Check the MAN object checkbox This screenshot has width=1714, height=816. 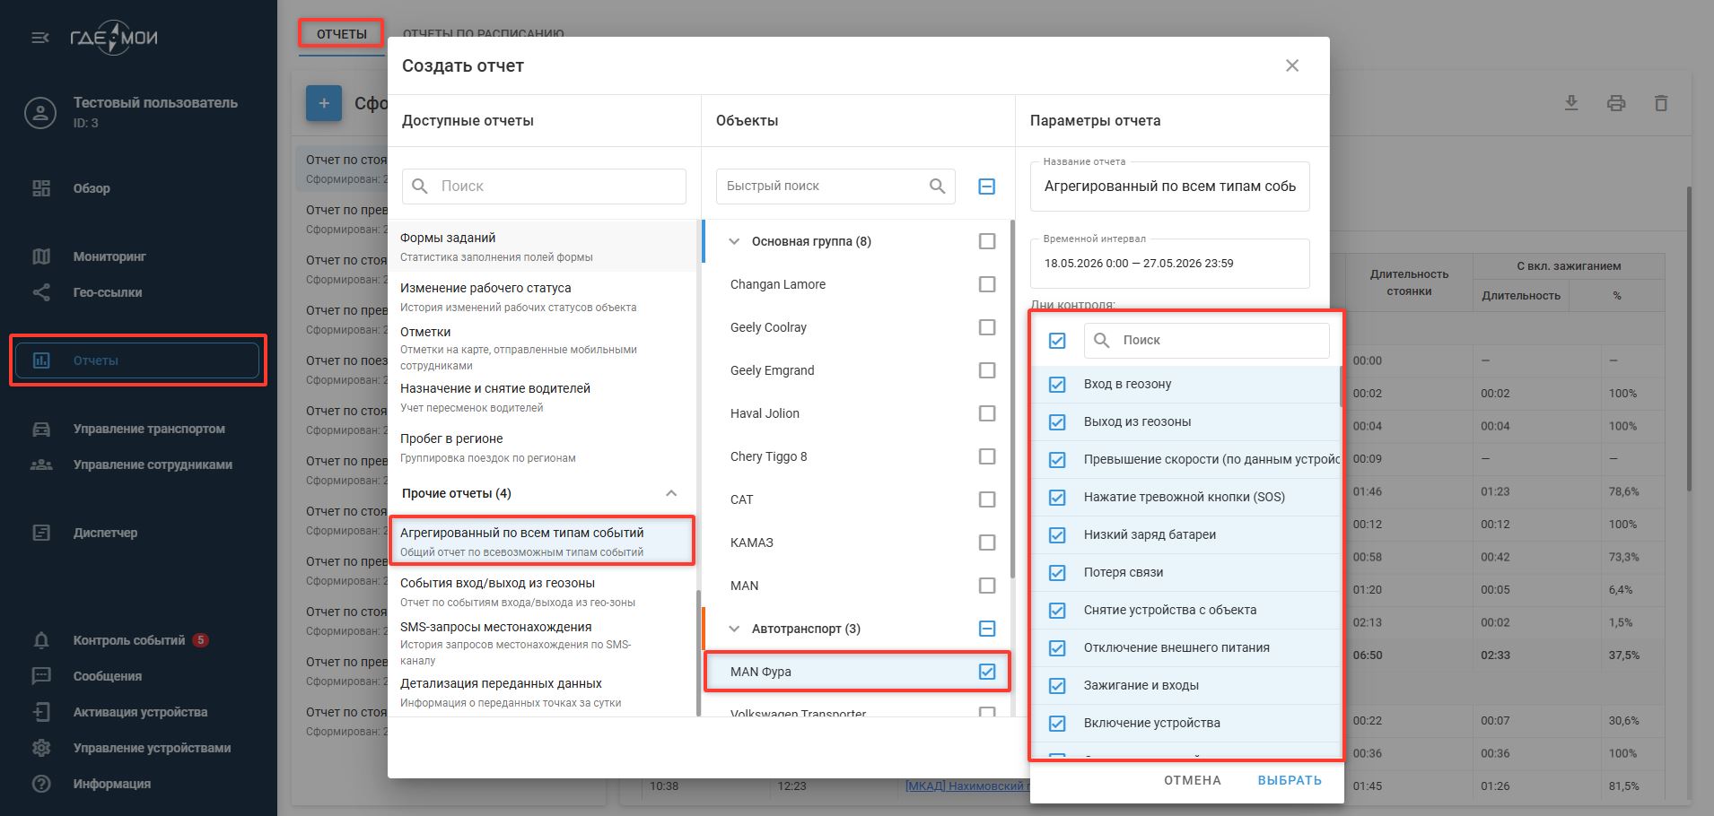tap(987, 586)
